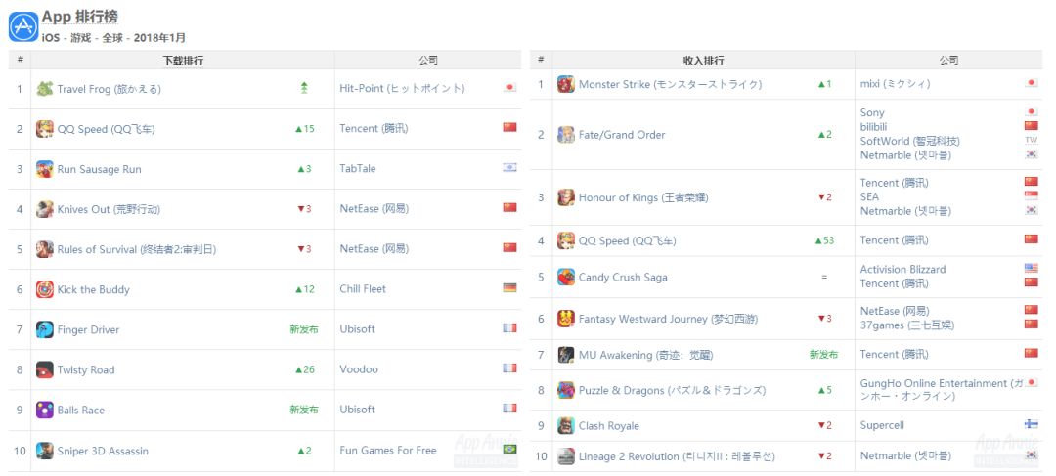Click the 收入排行 column header
The height and width of the screenshot is (476, 1056).
[703, 61]
